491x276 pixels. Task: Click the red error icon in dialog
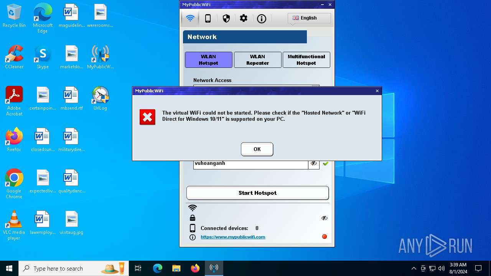147,117
